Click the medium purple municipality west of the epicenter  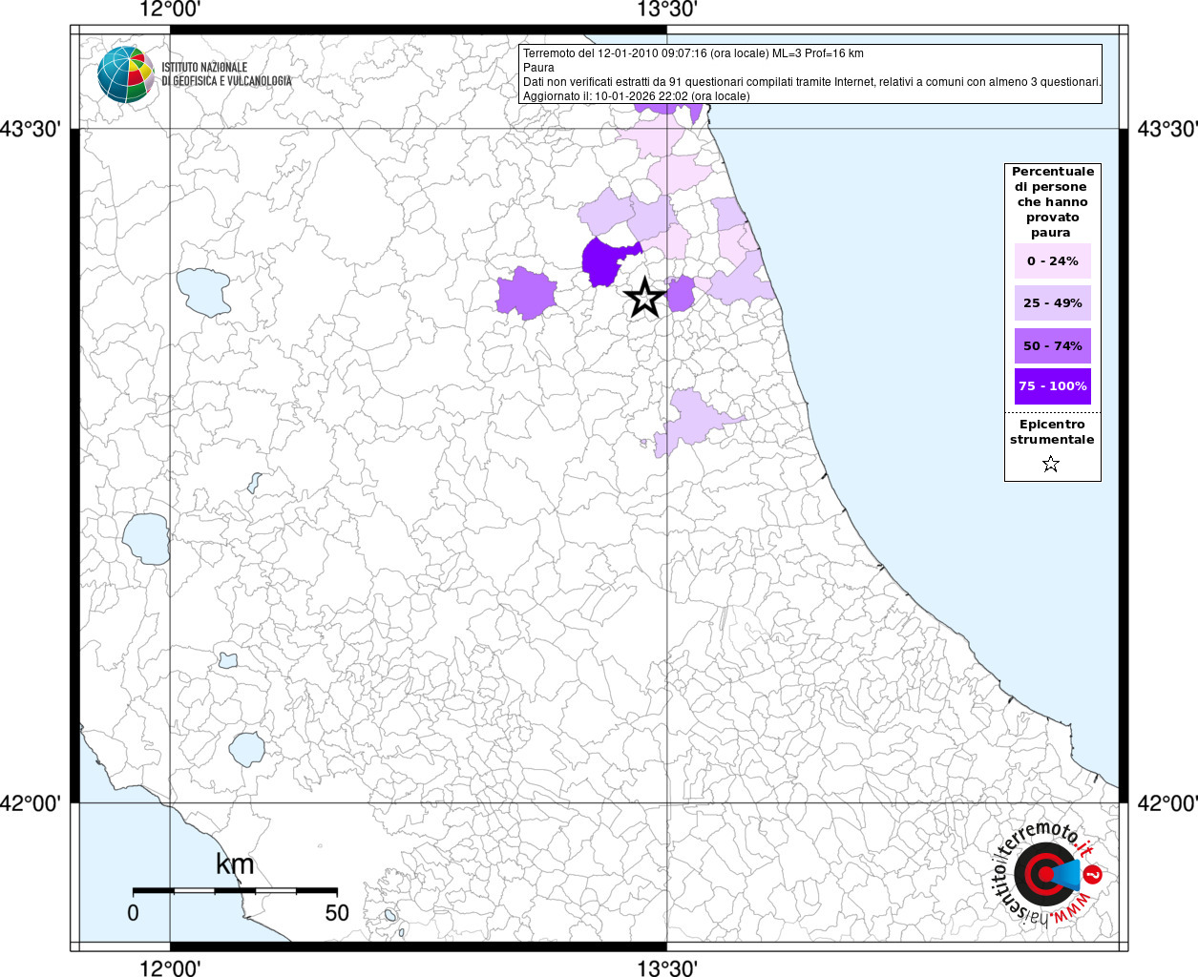click(x=526, y=293)
